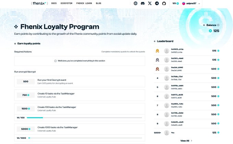
Task: Click the 'Balance' label text
Action: point(211,25)
